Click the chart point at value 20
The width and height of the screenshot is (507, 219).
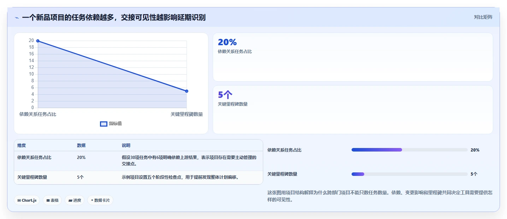point(38,41)
